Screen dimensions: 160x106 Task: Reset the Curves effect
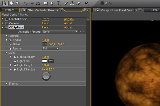45,23
